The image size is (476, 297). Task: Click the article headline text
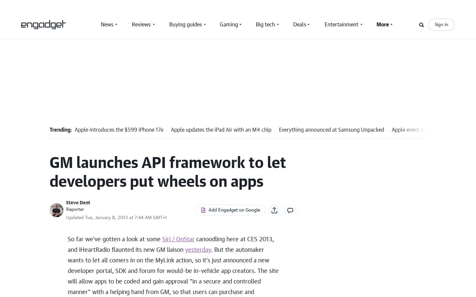click(x=168, y=172)
